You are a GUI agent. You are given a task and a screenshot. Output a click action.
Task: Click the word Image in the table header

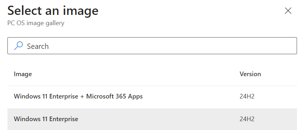23,74
